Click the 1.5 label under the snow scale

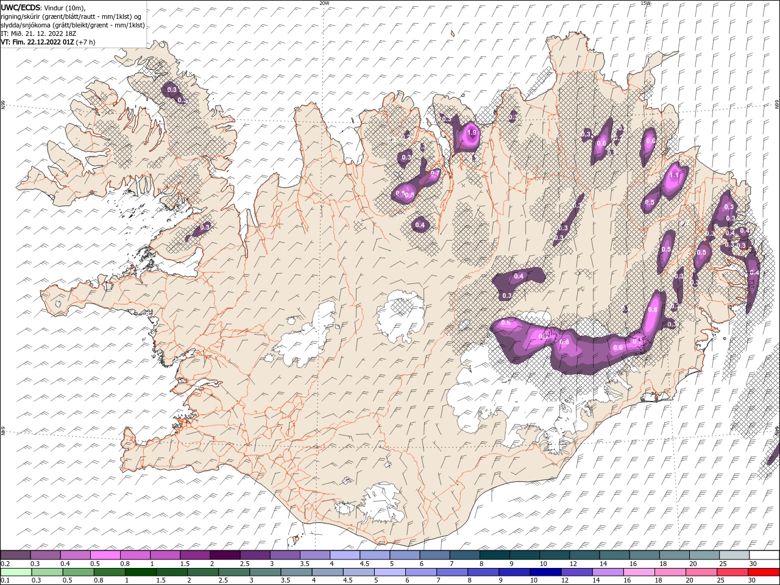point(185,564)
